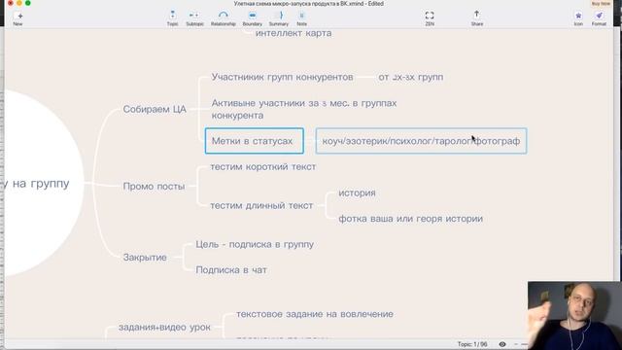This screenshot has height=350, width=622.
Task: Select the 'интеллект карта' topic
Action: (x=294, y=33)
